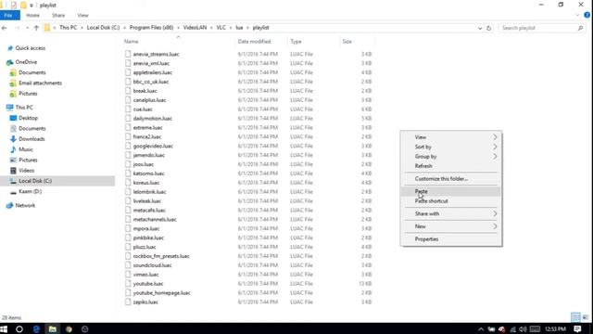
Task: Select the vimeo.luac file icon
Action: (x=128, y=275)
